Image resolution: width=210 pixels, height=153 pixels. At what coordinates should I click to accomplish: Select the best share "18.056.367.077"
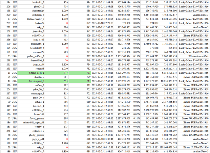pos(169,81)
